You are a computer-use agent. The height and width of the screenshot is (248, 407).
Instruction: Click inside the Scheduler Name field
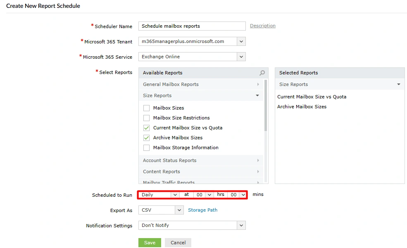click(192, 26)
